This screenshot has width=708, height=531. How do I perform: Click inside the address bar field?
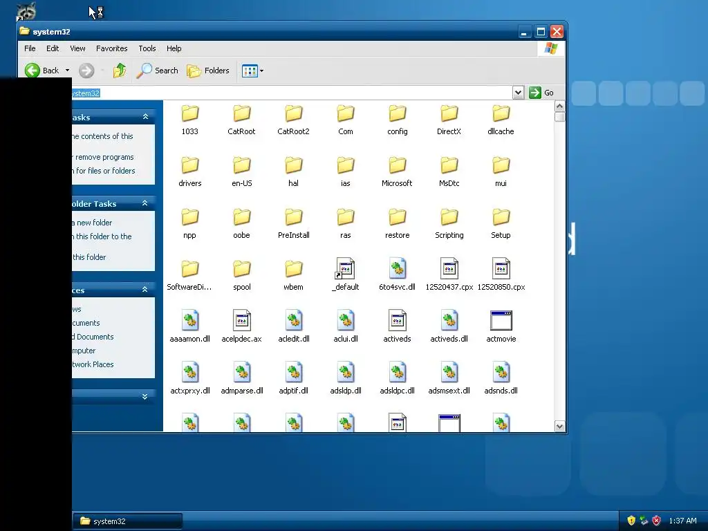click(292, 93)
